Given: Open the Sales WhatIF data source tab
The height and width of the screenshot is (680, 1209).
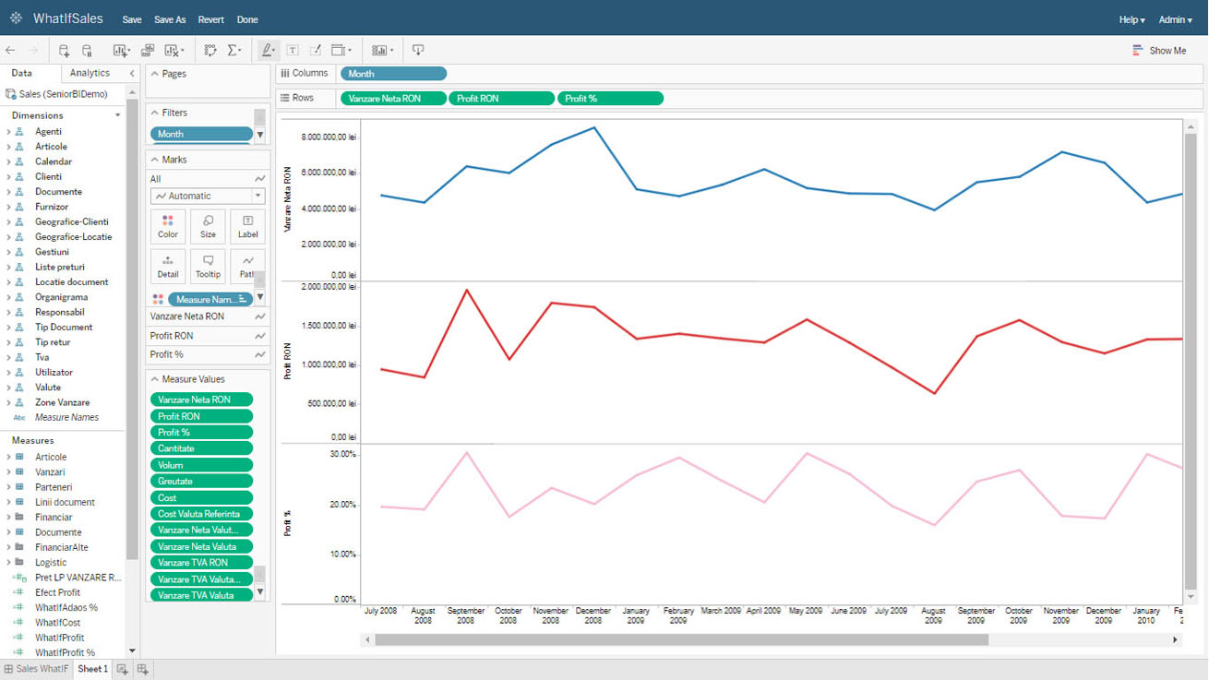Looking at the screenshot, I should 37,669.
